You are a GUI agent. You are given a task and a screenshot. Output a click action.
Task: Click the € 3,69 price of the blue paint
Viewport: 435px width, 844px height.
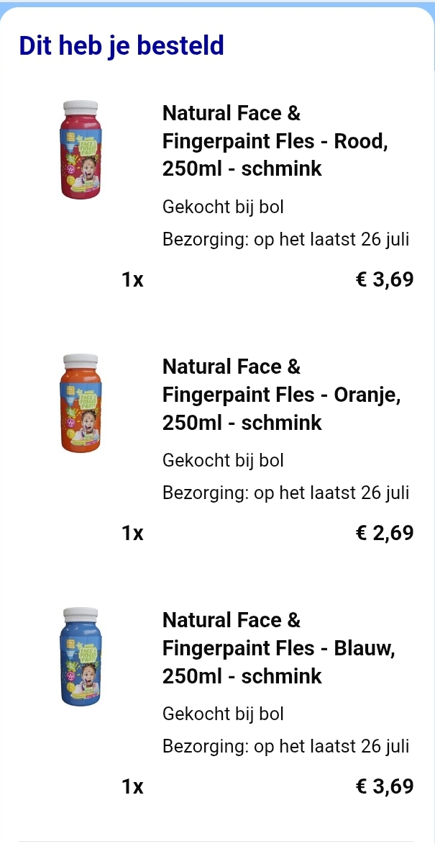click(x=385, y=786)
